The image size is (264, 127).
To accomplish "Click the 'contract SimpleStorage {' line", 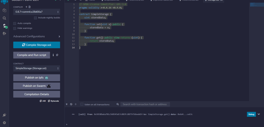I will [95, 14].
